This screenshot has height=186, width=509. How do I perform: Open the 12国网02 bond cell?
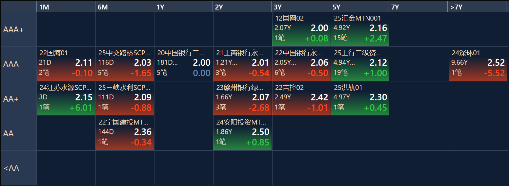click(301, 30)
